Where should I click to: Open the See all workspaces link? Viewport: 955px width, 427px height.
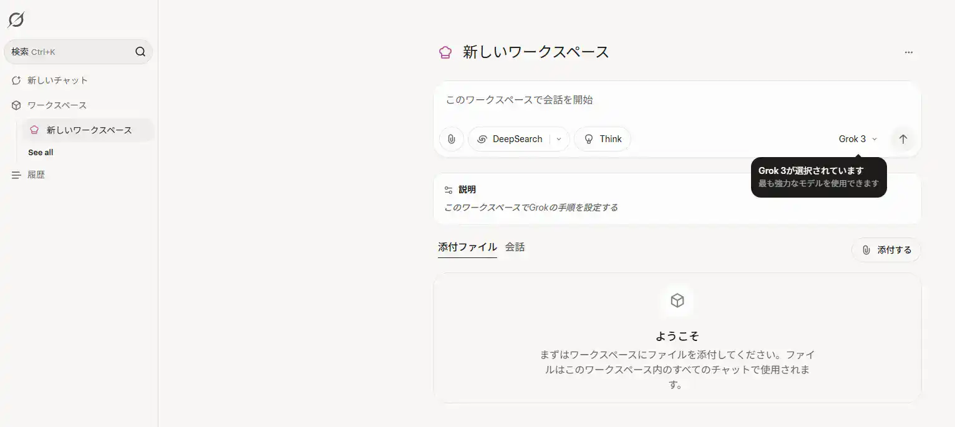[x=41, y=152]
